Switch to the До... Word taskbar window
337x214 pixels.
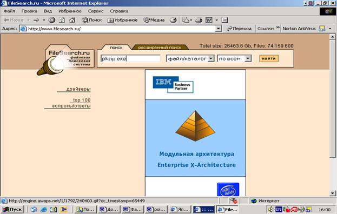click(x=109, y=209)
